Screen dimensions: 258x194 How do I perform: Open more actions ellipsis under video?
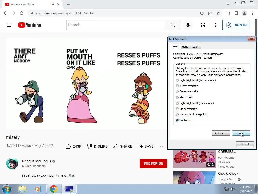[162, 147]
